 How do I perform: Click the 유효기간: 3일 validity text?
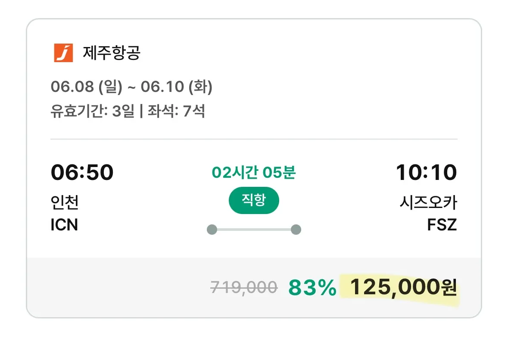click(93, 112)
